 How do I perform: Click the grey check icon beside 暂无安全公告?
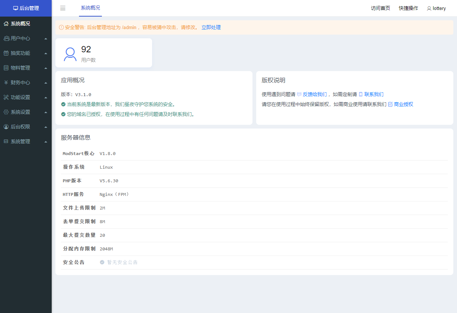[x=102, y=262]
